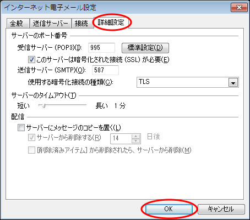Click the OK button
Image resolution: width=250 pixels, height=220 pixels.
tap(169, 209)
